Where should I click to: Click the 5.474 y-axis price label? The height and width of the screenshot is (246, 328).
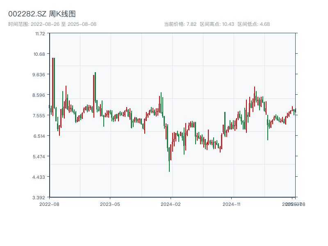point(40,157)
